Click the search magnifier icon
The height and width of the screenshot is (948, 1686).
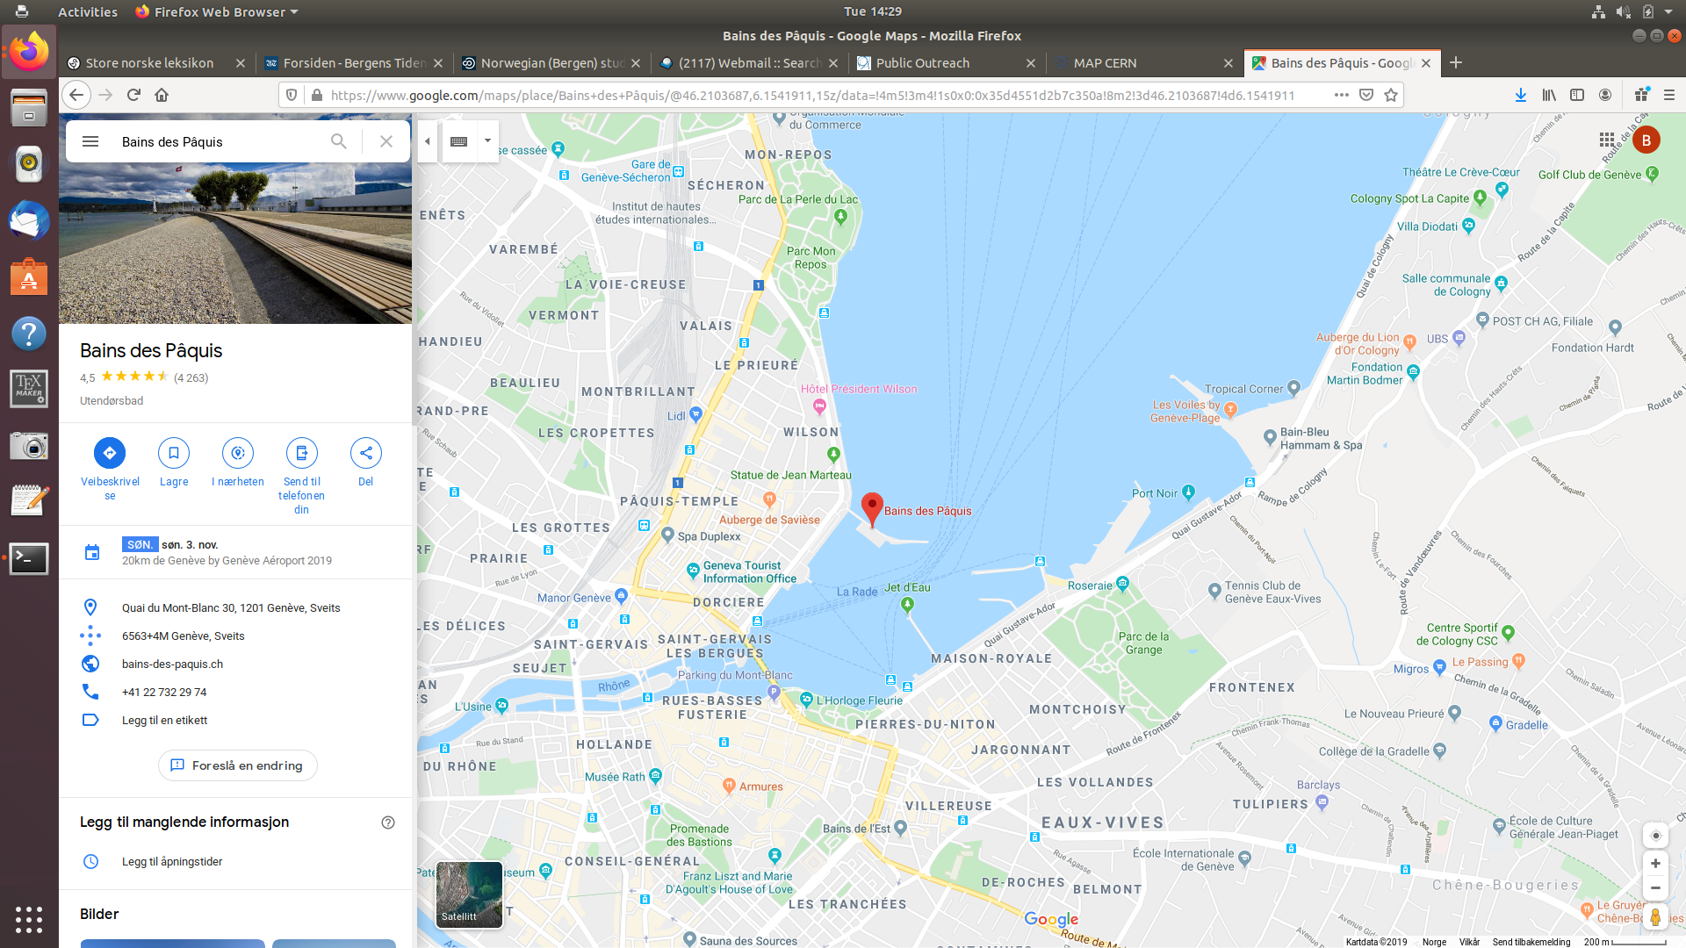[x=339, y=141]
